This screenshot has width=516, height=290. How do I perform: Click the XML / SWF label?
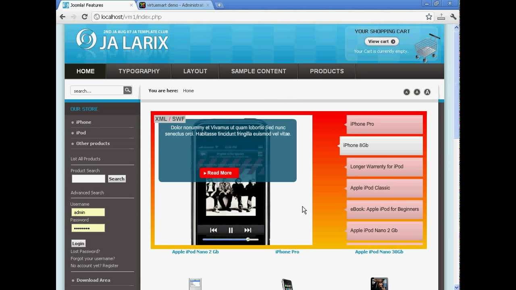(170, 119)
